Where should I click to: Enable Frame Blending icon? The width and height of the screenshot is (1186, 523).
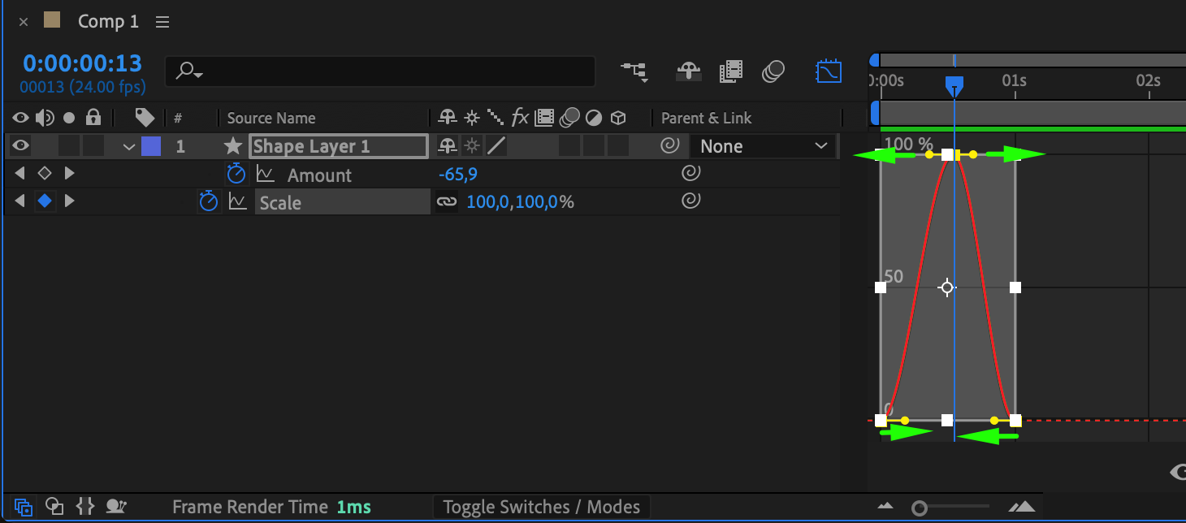coord(731,71)
